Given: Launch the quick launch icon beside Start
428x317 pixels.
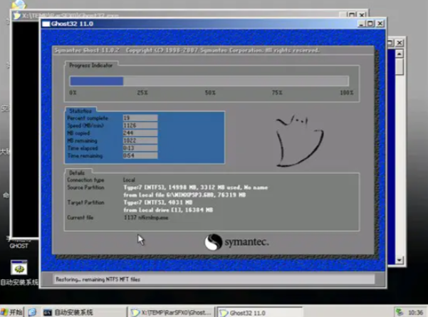Looking at the screenshot, I should [x=32, y=312].
